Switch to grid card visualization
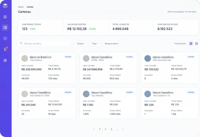200x137 pixels. coord(191,44)
